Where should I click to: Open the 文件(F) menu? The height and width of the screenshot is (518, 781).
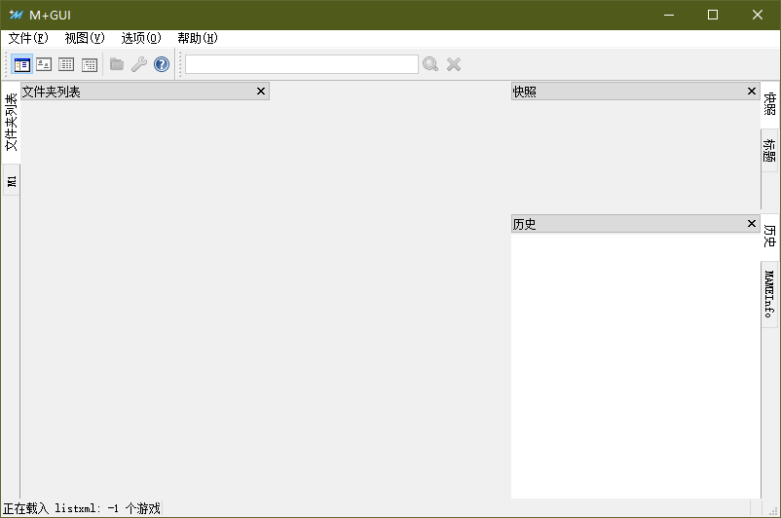click(28, 38)
